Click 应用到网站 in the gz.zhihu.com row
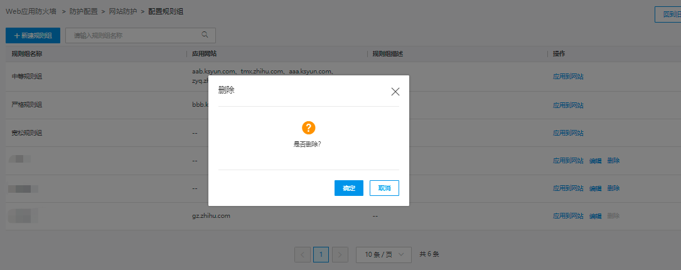The image size is (681, 270). pyautogui.click(x=568, y=216)
